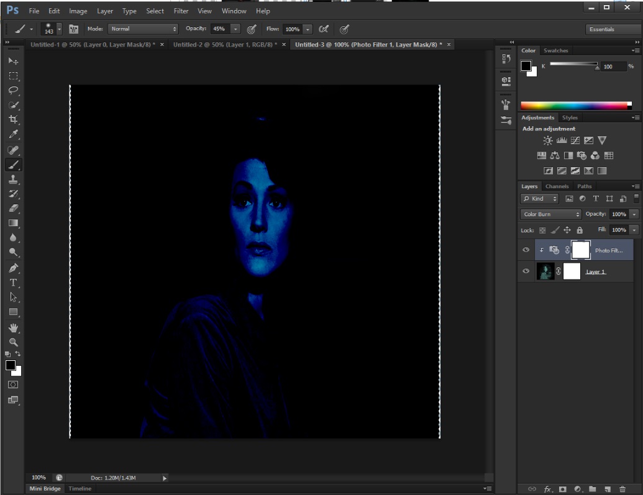Click the brush Opacity value field
The image size is (643, 495).
(x=219, y=29)
